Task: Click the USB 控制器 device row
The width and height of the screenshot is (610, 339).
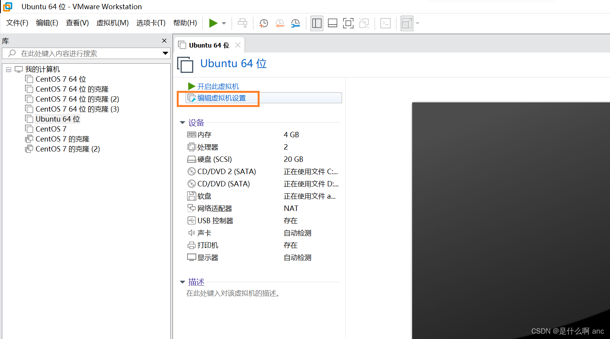Action: (264, 221)
